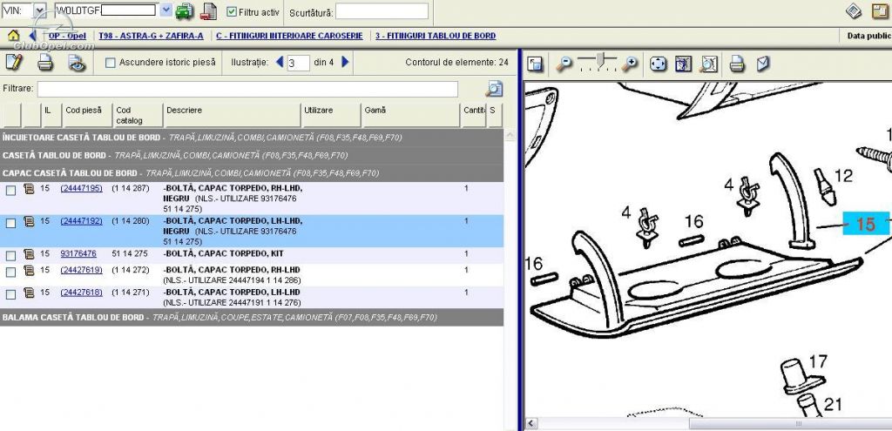Open part number link 24447195

pyautogui.click(x=81, y=188)
